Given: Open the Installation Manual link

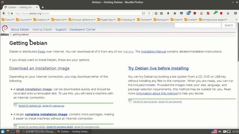Looking at the screenshot, I should pos(153,51).
